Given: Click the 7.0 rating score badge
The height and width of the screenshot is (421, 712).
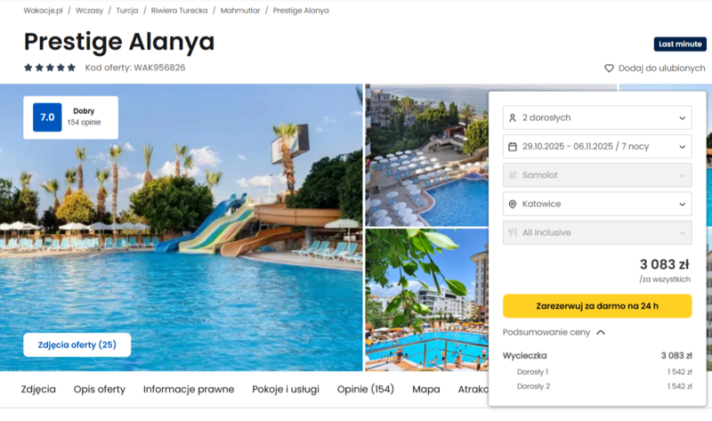Looking at the screenshot, I should [x=47, y=117].
